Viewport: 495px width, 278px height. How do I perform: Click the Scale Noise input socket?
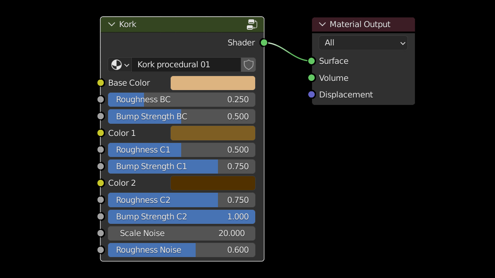101,233
